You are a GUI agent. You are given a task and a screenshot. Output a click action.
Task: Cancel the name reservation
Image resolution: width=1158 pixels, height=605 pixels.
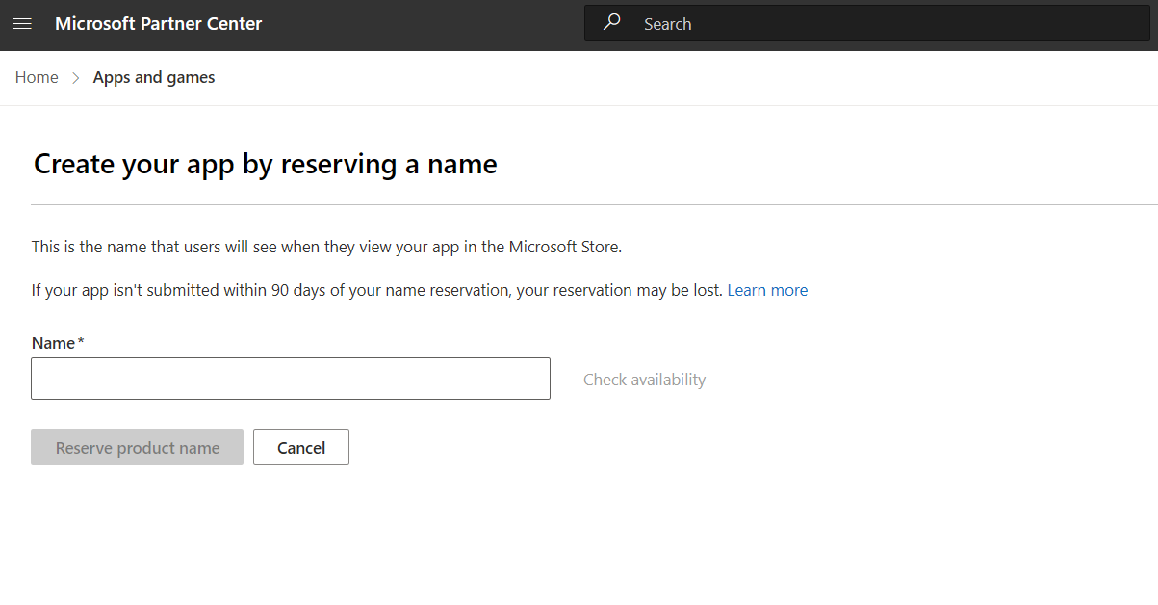pyautogui.click(x=300, y=447)
